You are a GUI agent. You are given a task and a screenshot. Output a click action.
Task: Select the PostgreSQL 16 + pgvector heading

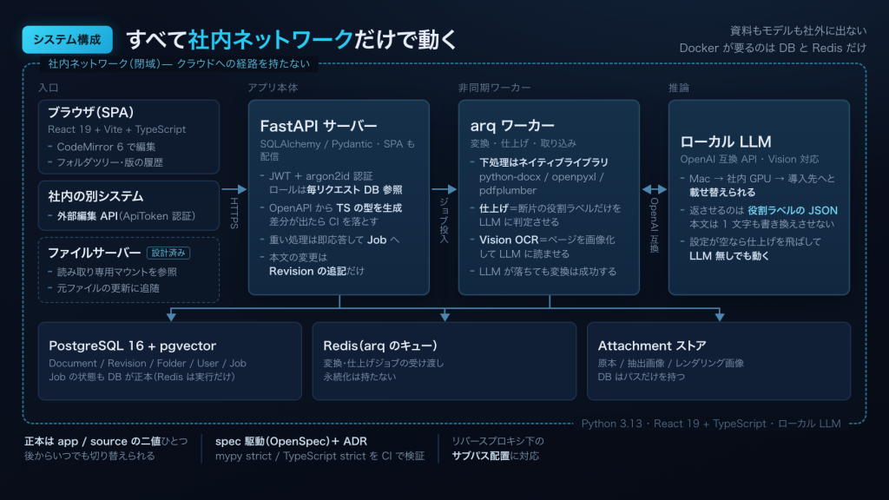[x=132, y=345]
